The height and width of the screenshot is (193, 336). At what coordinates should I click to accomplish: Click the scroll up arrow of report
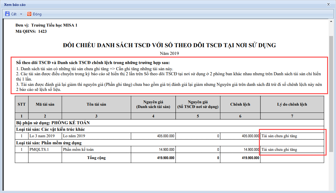tap(331, 21)
